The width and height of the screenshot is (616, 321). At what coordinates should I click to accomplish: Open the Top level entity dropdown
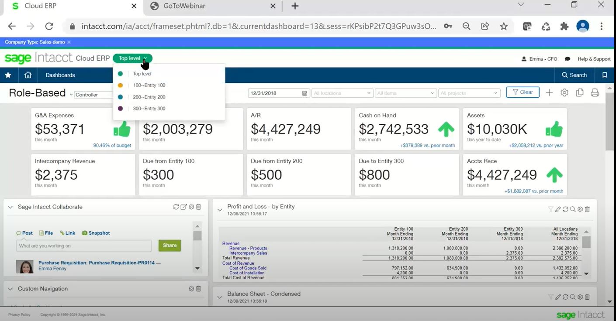[x=132, y=58]
